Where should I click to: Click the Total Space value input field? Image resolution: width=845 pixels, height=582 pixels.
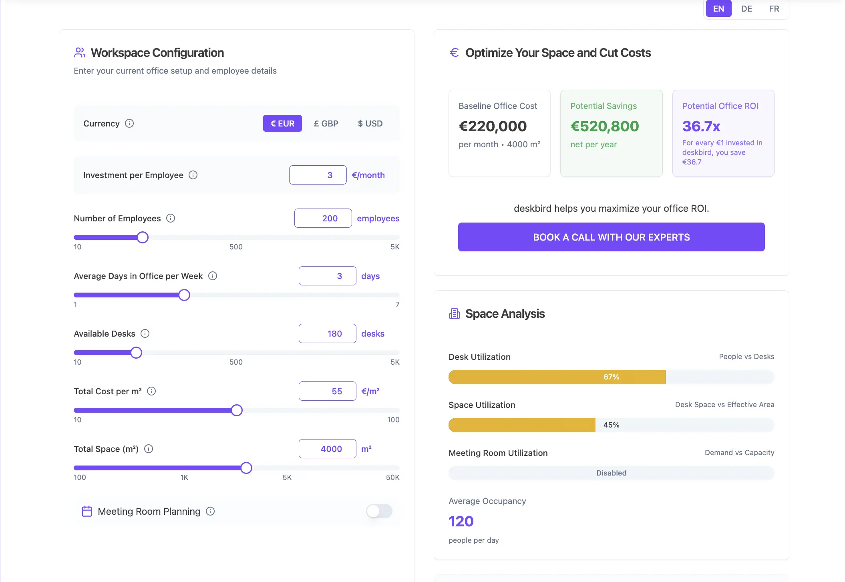327,449
